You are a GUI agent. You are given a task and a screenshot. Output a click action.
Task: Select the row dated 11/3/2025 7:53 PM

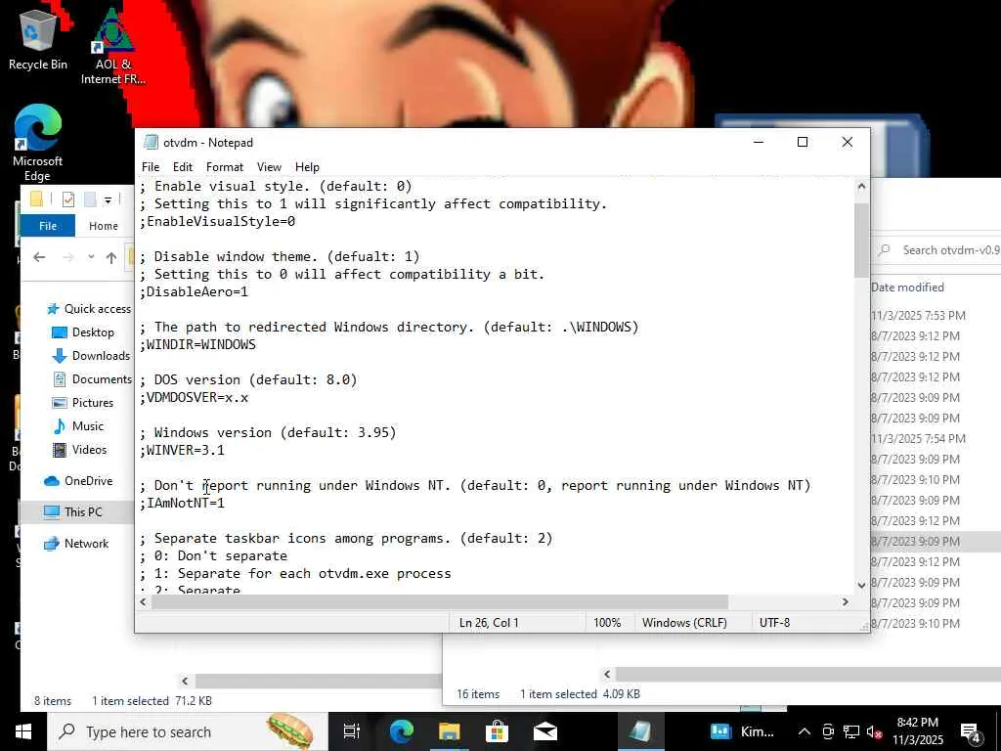(x=918, y=316)
